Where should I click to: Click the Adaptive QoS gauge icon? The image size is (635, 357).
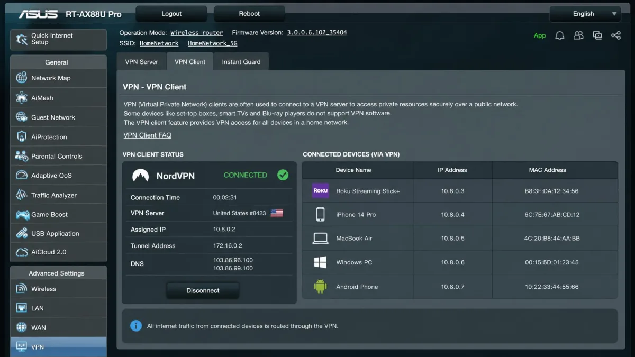pyautogui.click(x=22, y=176)
